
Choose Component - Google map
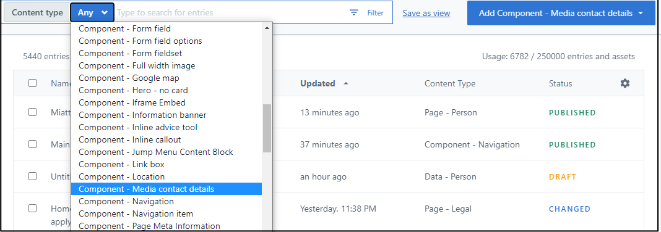point(166,78)
